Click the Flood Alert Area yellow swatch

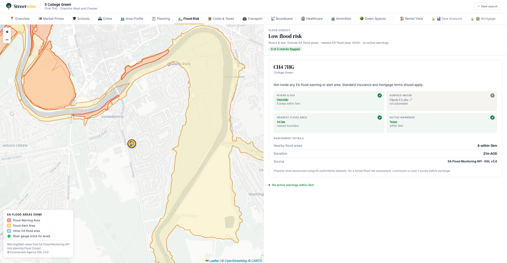9,225
